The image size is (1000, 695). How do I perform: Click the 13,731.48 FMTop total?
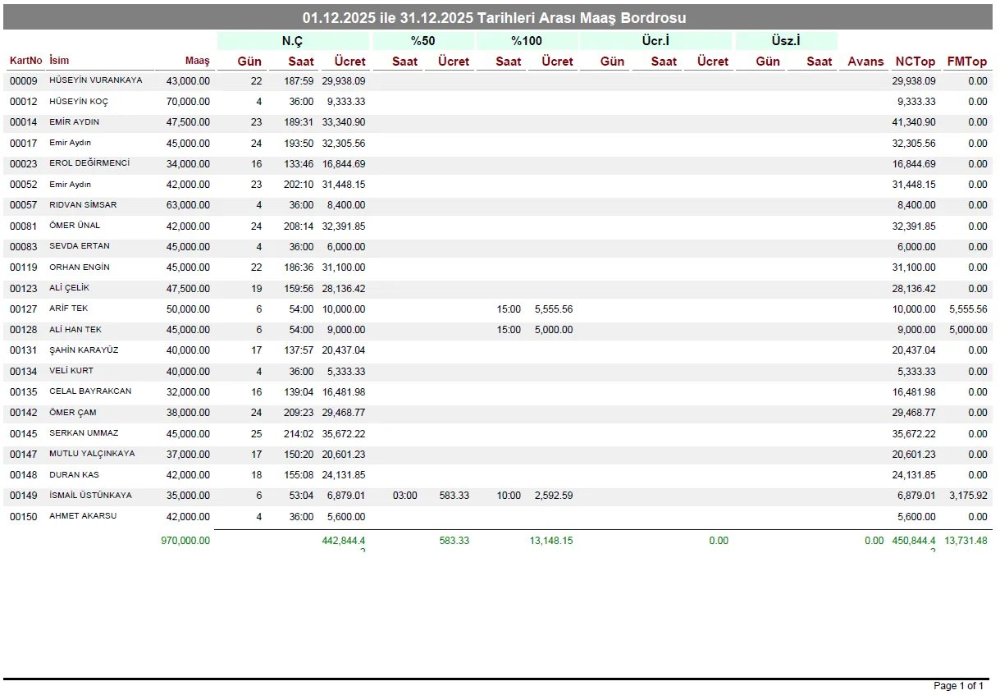pyautogui.click(x=966, y=541)
